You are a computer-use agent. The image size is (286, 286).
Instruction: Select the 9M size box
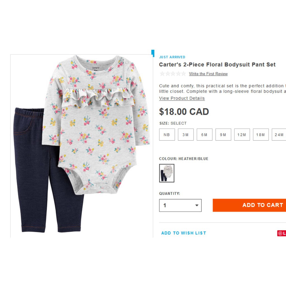223,135
